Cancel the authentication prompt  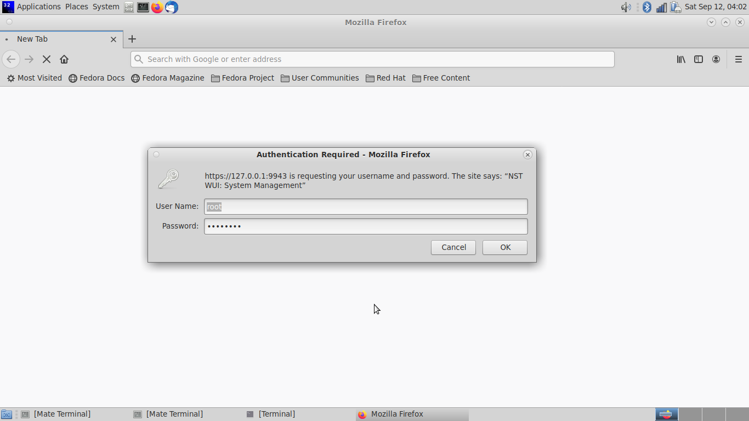[453, 247]
